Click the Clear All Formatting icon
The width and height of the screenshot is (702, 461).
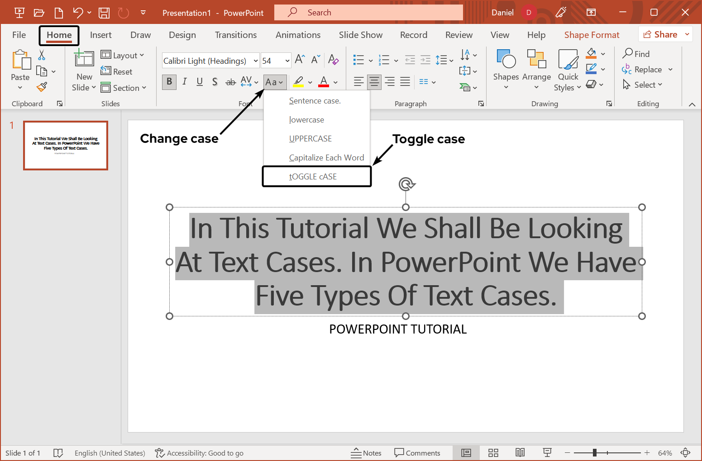333,60
